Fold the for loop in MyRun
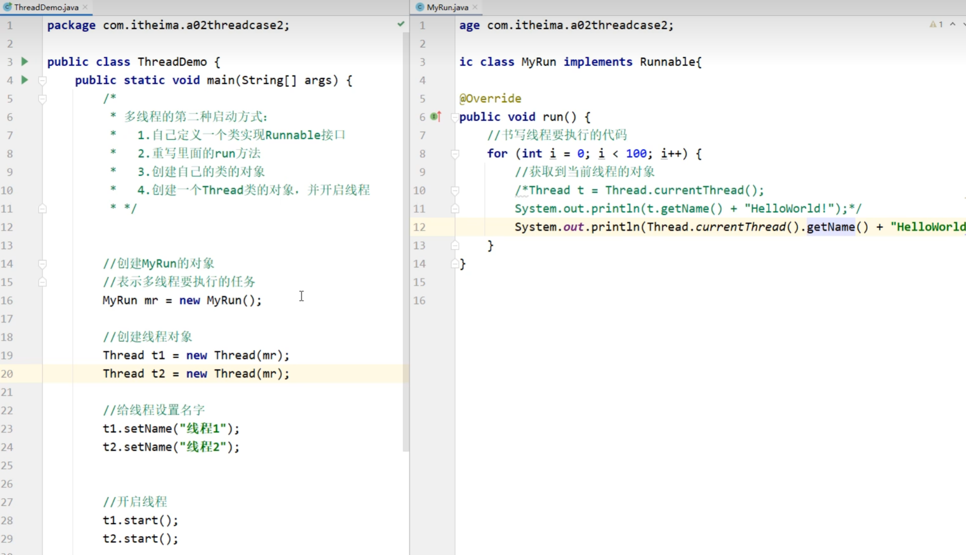 pos(455,154)
